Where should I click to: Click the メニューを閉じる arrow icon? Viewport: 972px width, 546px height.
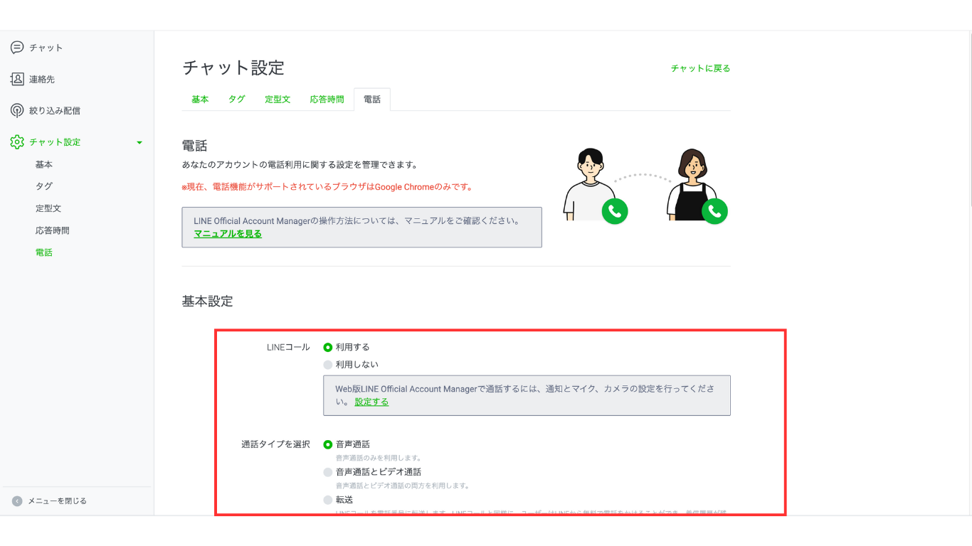[x=17, y=500]
